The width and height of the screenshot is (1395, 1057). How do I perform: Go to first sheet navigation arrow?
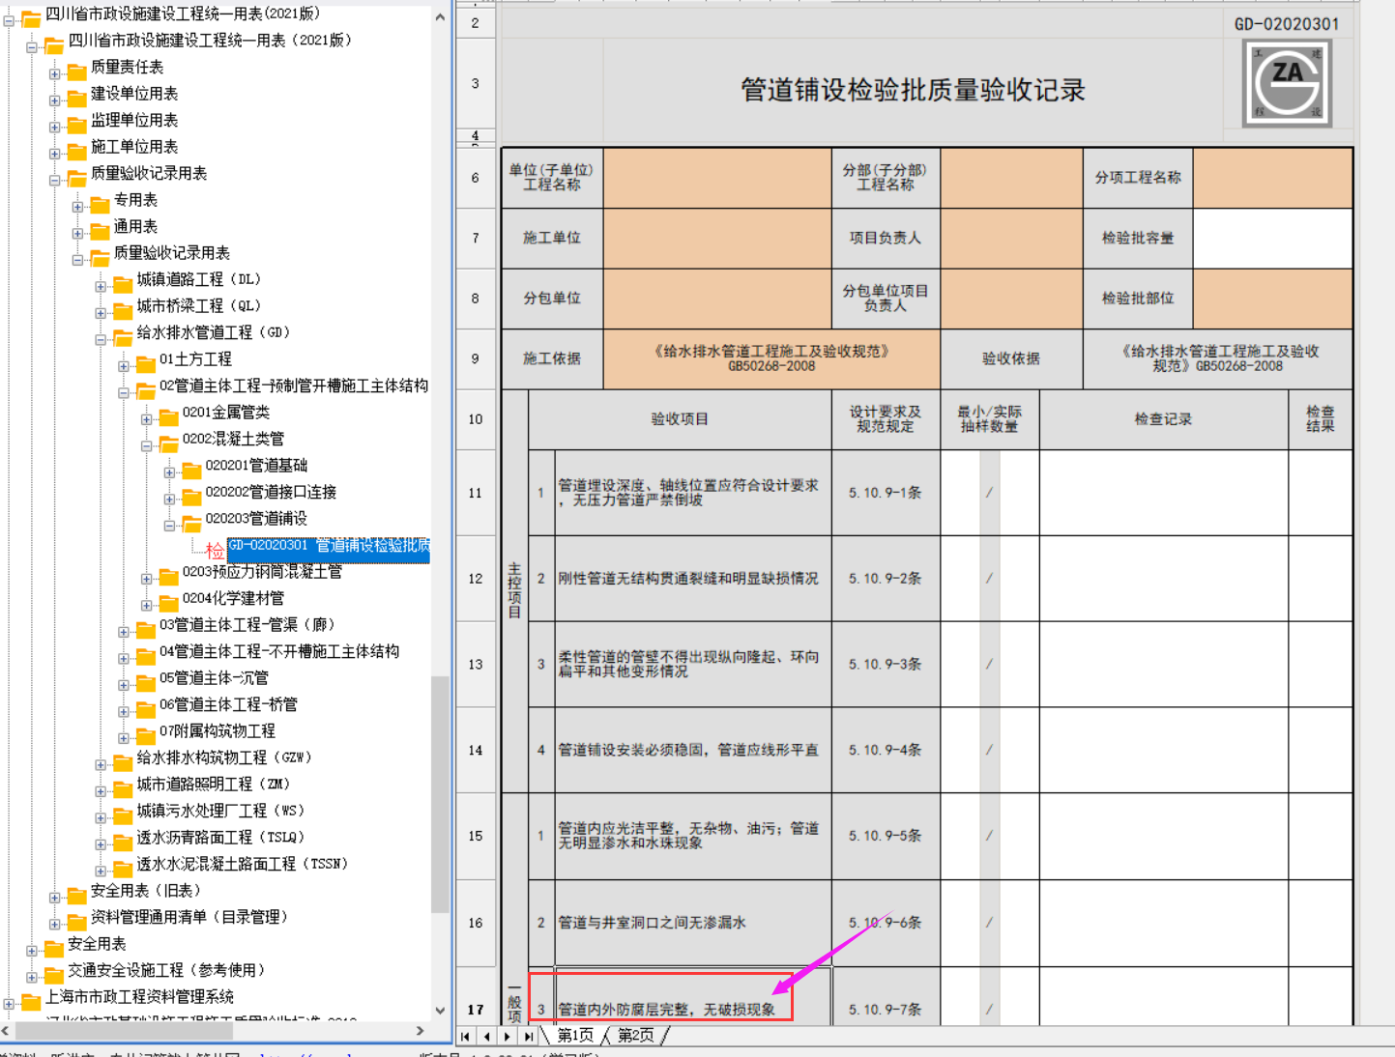(466, 1036)
